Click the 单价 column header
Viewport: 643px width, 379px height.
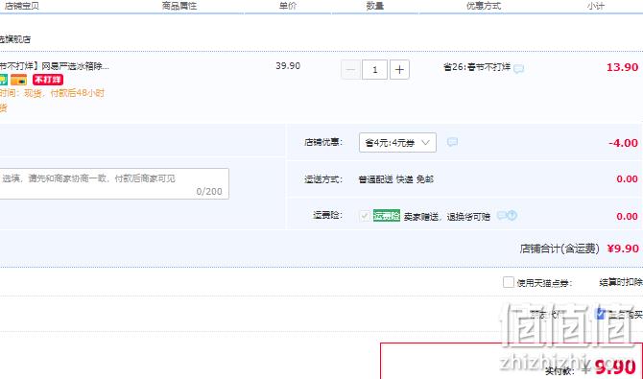(288, 6)
